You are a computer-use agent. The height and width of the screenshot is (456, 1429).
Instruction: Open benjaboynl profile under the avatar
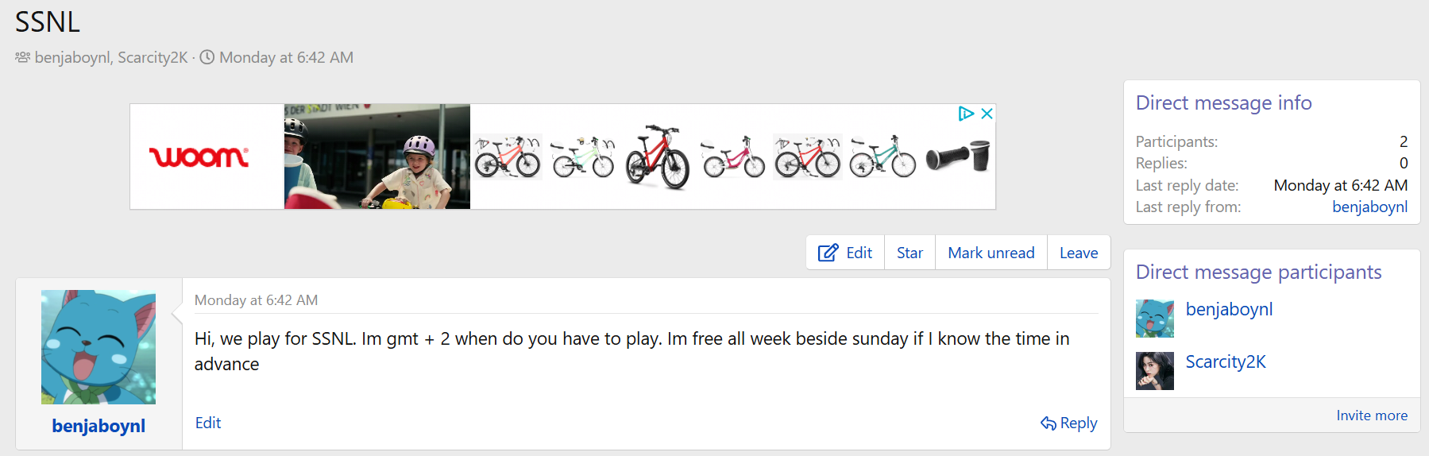pyautogui.click(x=98, y=426)
